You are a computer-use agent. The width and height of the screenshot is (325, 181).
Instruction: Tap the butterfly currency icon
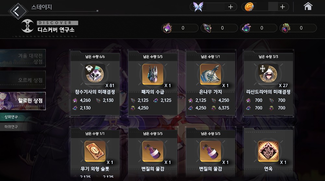[198, 7]
